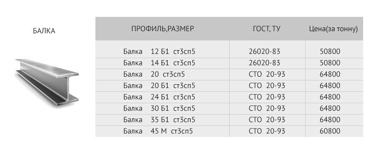Click price 64800 in Балка 20 ст3сп5 row
Screen dimensions: 380x155
pos(330,74)
